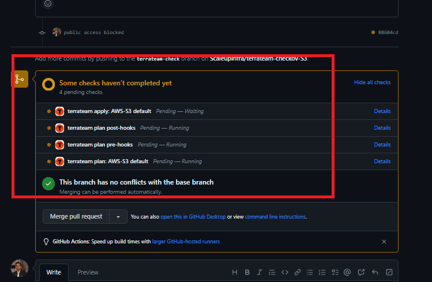Switch to the Preview tab

(x=88, y=272)
